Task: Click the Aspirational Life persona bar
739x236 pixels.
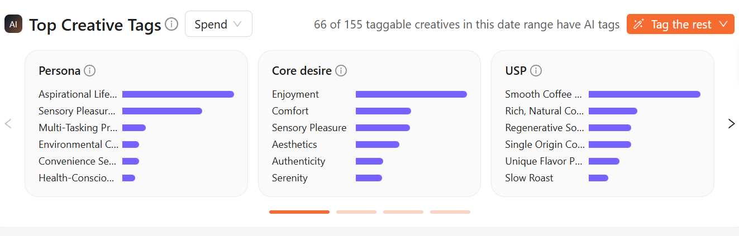Action: pos(178,94)
